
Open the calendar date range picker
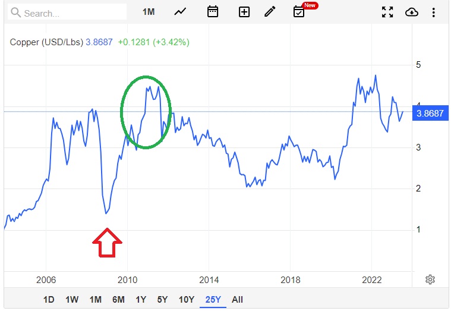click(x=212, y=12)
